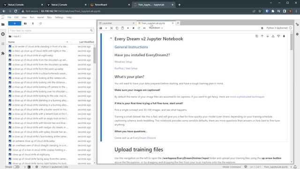This screenshot has height=169, width=300.
Task: Open the File Browser sidebar tab
Action: 3,24
